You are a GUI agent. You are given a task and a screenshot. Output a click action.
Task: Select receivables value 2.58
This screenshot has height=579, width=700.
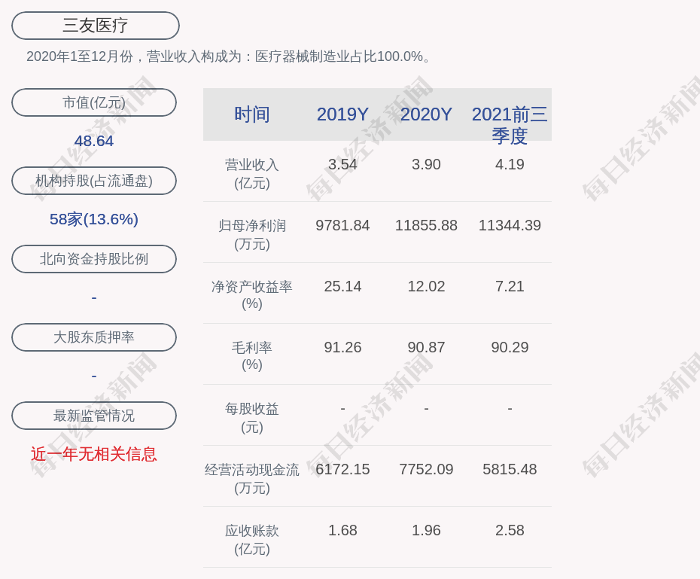(510, 530)
